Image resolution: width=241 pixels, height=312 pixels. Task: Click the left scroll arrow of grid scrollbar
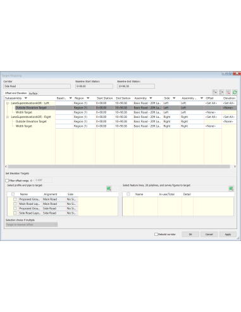pyautogui.click(x=6, y=167)
